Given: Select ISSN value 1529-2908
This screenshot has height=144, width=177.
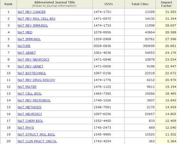Looking at the screenshot, I should click(102, 39).
